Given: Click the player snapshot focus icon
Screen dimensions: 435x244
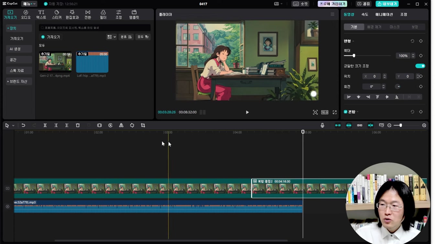Looking at the screenshot, I should pyautogui.click(x=315, y=112).
